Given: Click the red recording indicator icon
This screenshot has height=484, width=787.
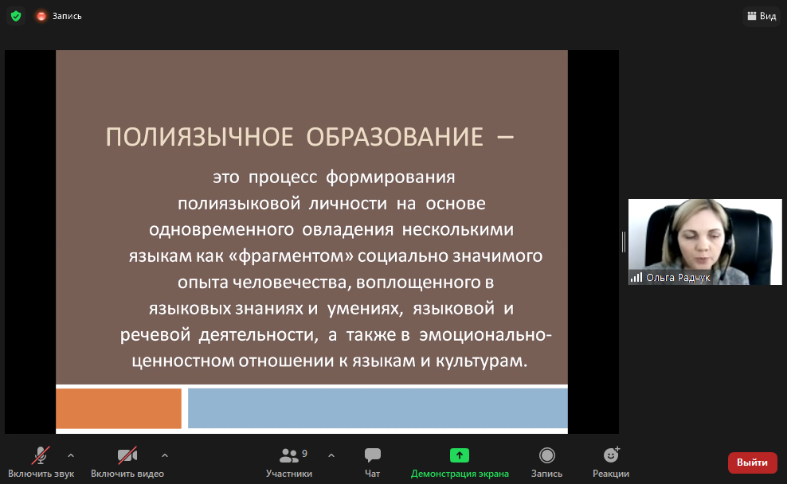Looking at the screenshot, I should coord(41,17).
